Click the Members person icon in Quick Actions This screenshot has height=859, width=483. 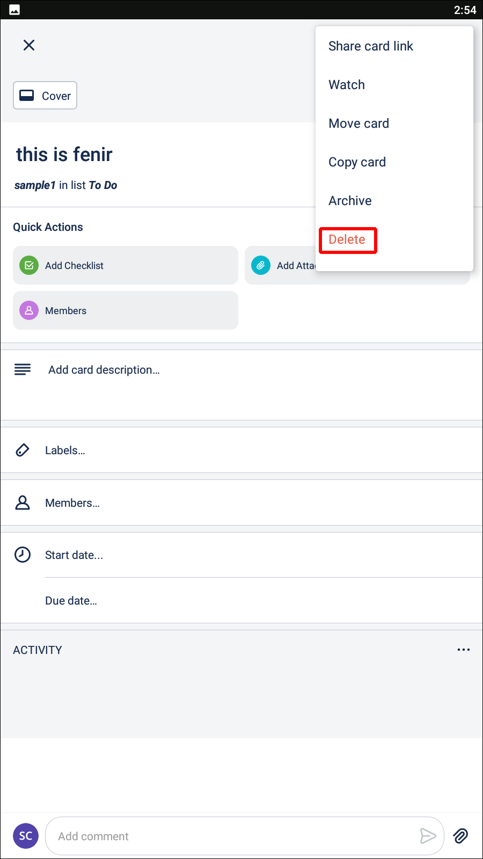[x=29, y=310]
